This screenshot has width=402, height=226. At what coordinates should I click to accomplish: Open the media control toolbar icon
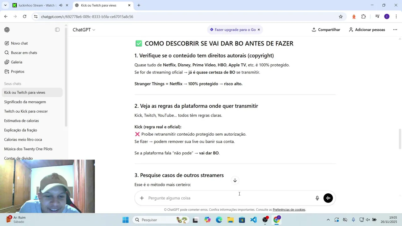point(378,17)
